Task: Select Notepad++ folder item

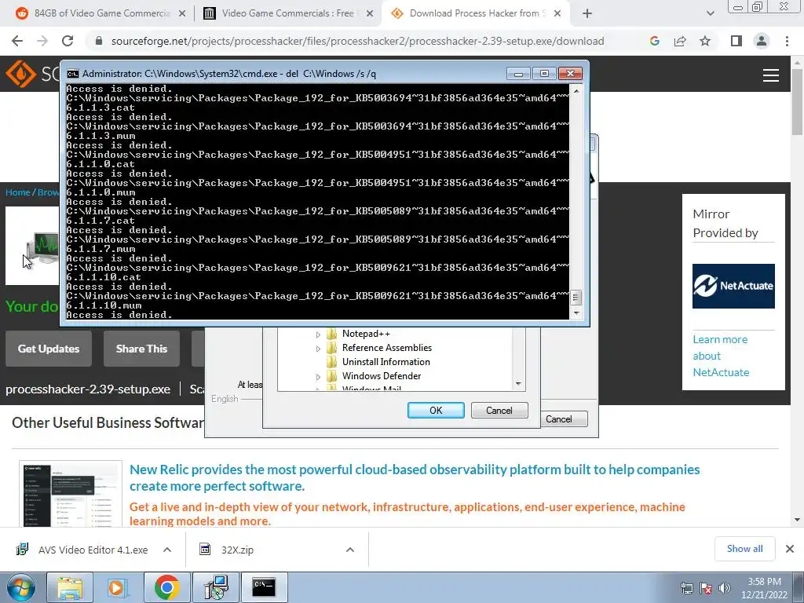Action: pos(366,334)
